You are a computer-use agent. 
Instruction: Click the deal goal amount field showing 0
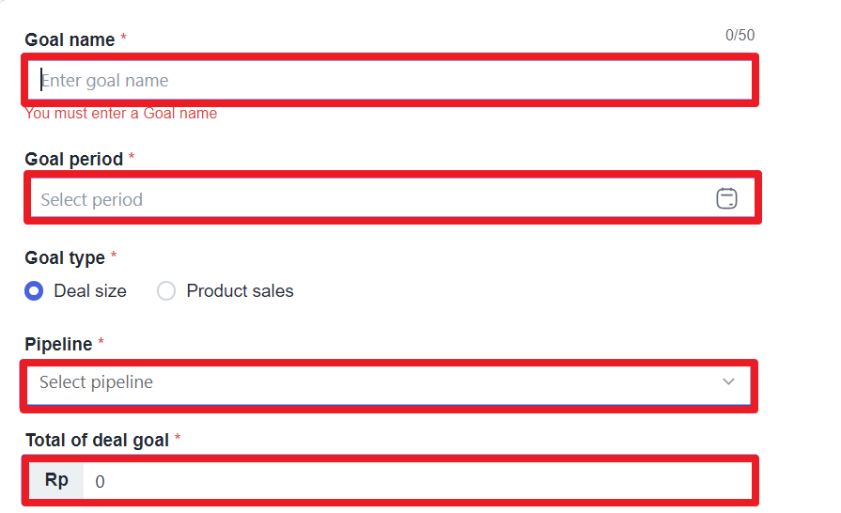click(418, 481)
